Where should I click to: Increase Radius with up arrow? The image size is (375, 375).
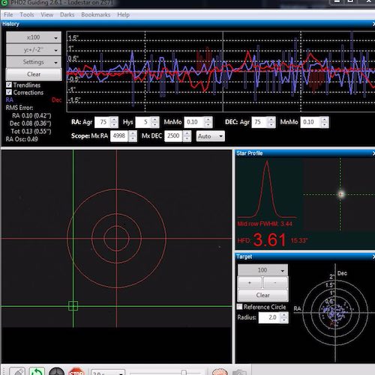tap(285, 315)
